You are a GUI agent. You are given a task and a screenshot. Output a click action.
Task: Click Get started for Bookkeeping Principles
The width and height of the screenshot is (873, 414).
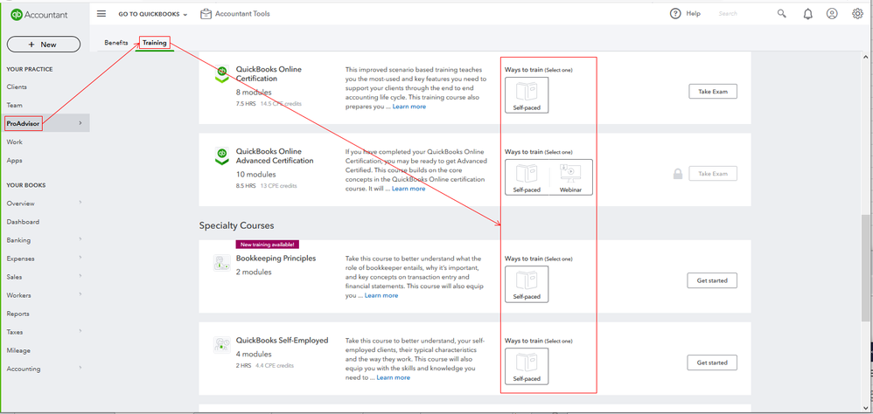pos(712,280)
